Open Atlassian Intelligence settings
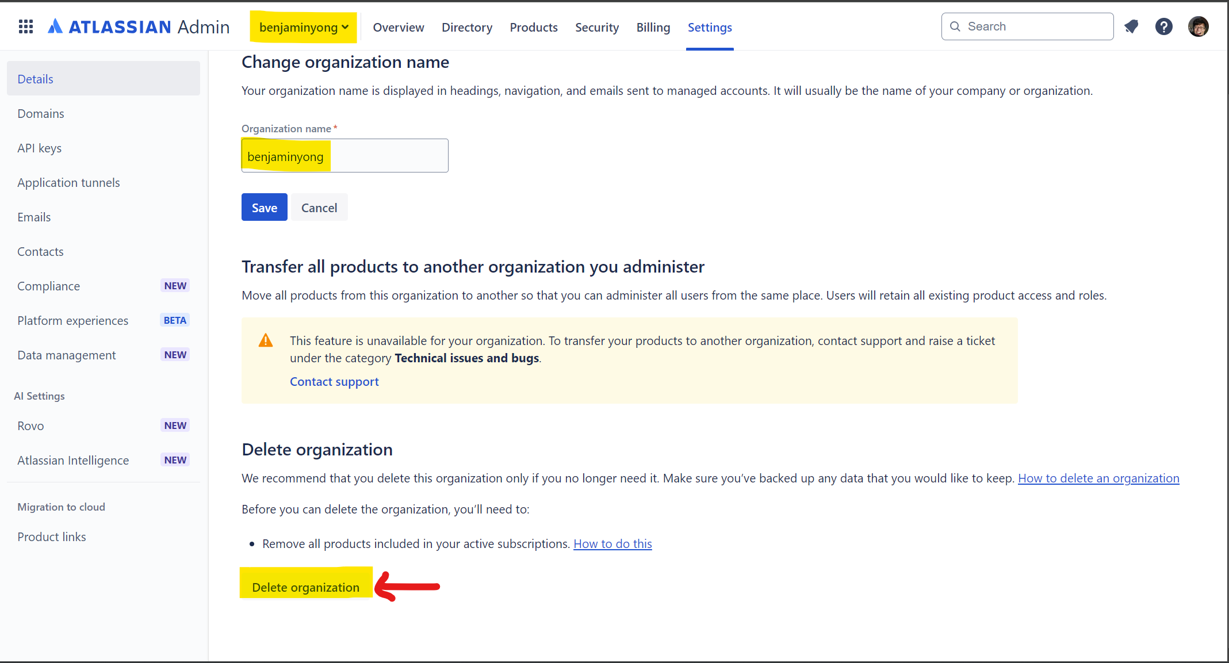This screenshot has width=1229, height=663. click(x=104, y=460)
